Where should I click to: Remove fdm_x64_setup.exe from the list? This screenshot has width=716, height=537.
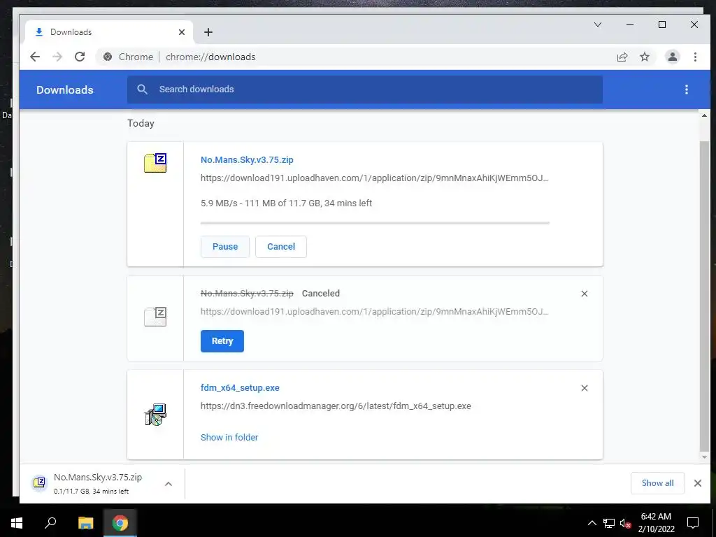(585, 388)
